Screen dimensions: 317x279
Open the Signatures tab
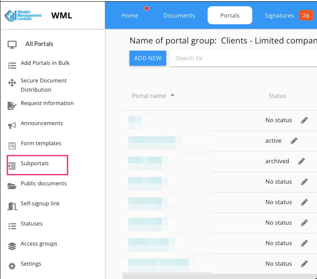[279, 15]
